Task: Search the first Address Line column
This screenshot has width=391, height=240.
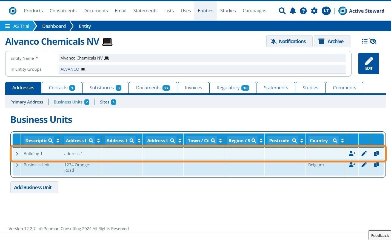Action: pyautogui.click(x=91, y=141)
